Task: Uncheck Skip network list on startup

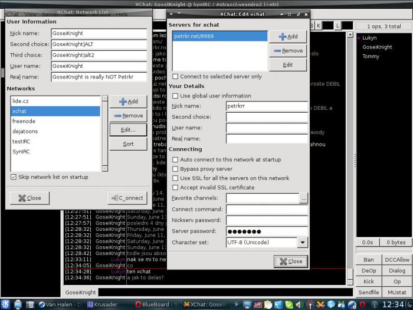Action: click(14, 177)
